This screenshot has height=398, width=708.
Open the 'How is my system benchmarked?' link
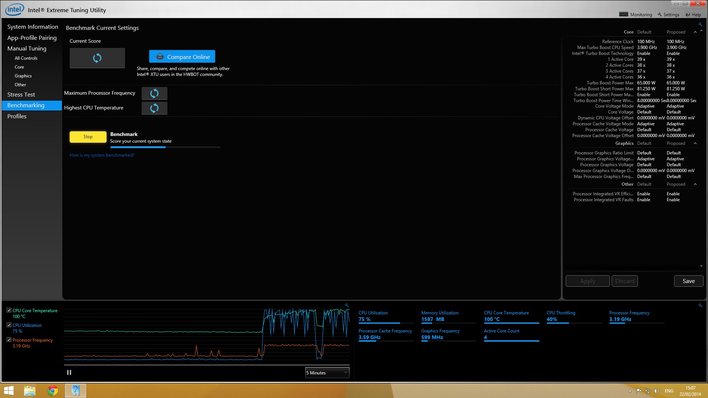coord(102,155)
